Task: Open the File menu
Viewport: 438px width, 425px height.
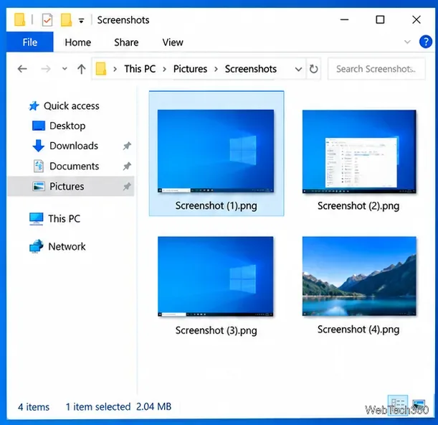Action: tap(30, 42)
